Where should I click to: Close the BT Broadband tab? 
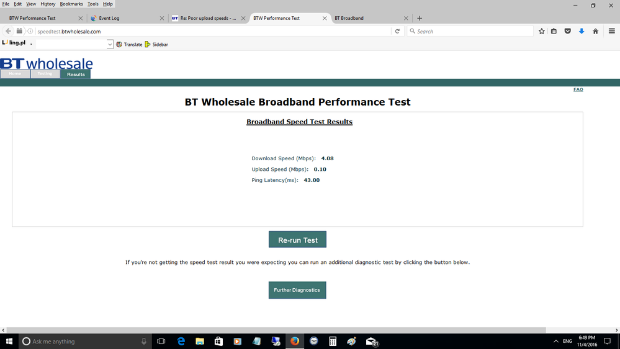[x=406, y=18]
